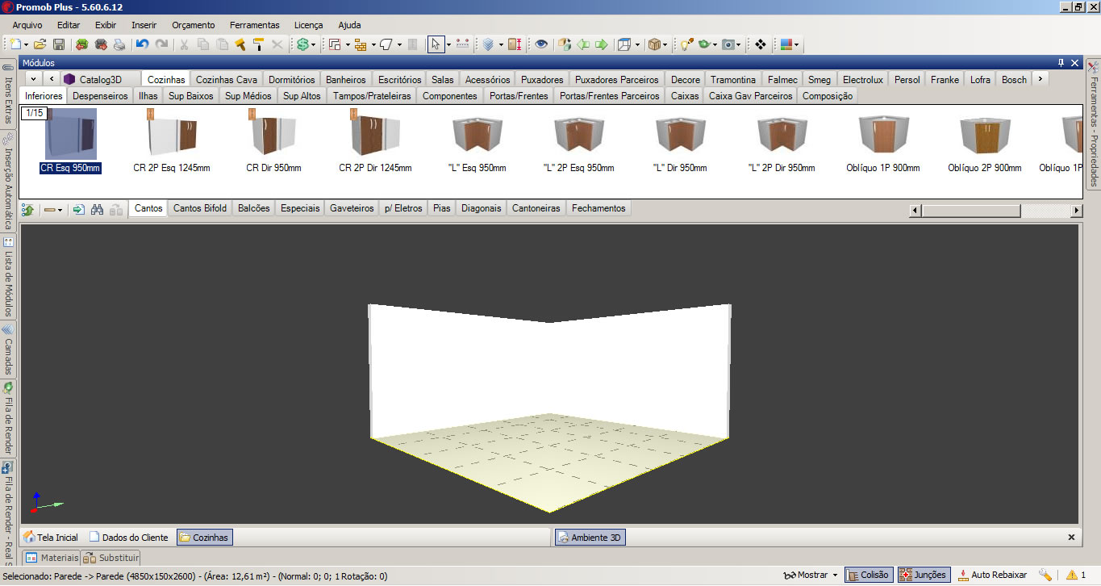
Task: Click the save floppy disk icon
Action: (x=59, y=44)
